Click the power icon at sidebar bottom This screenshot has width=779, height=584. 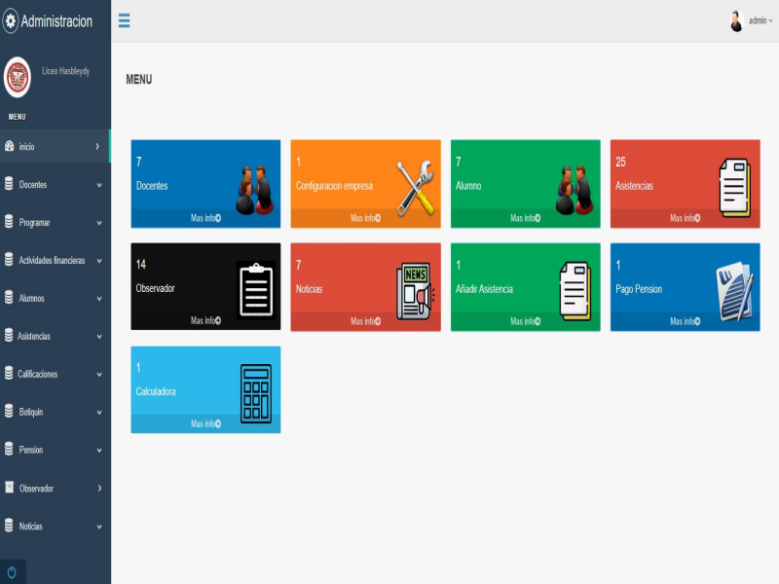12,572
